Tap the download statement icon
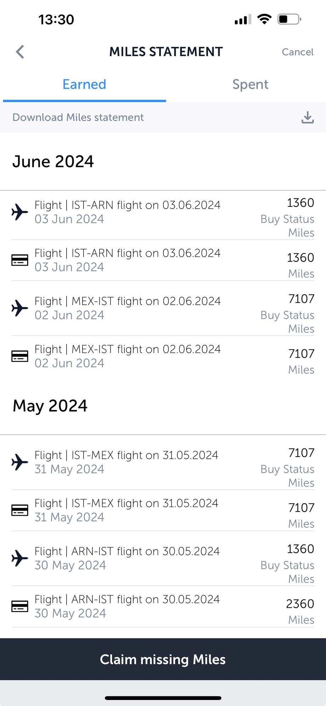Image resolution: width=326 pixels, height=706 pixels. (308, 117)
